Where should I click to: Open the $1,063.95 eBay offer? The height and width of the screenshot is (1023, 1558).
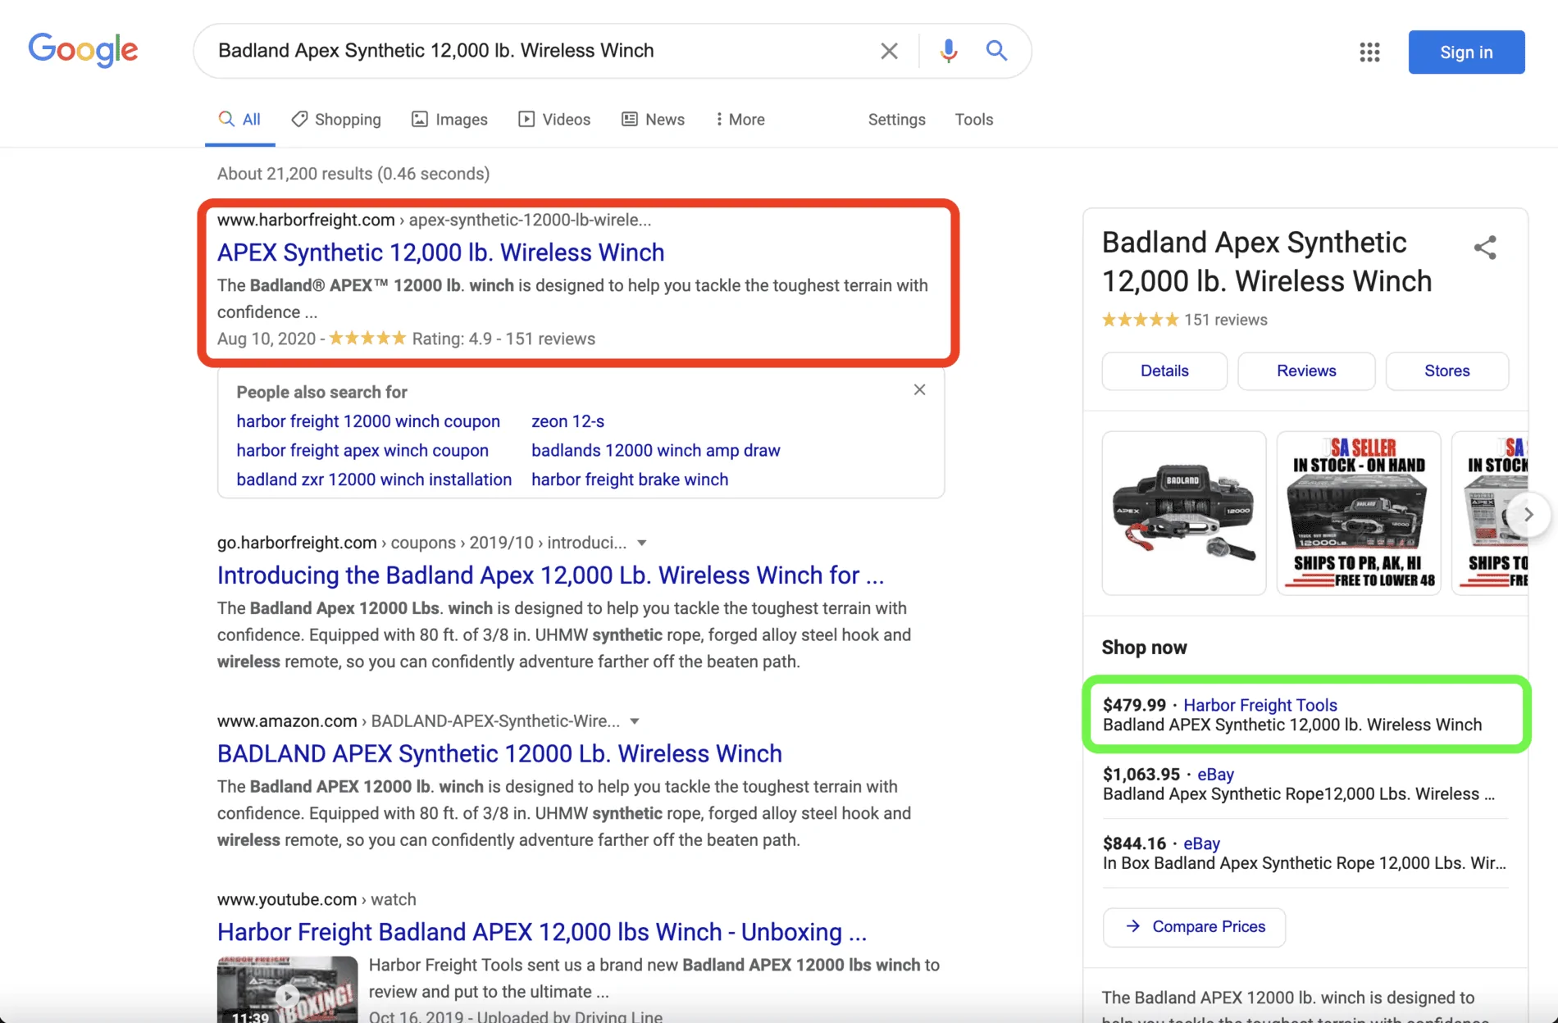1305,784
